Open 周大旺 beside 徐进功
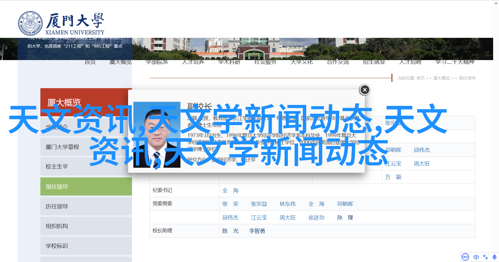499x262 pixels. pos(288,217)
